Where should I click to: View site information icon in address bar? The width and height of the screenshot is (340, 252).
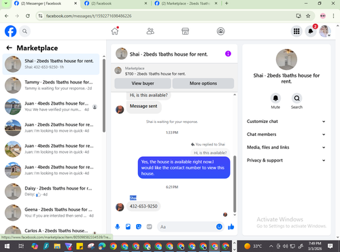coord(40,16)
